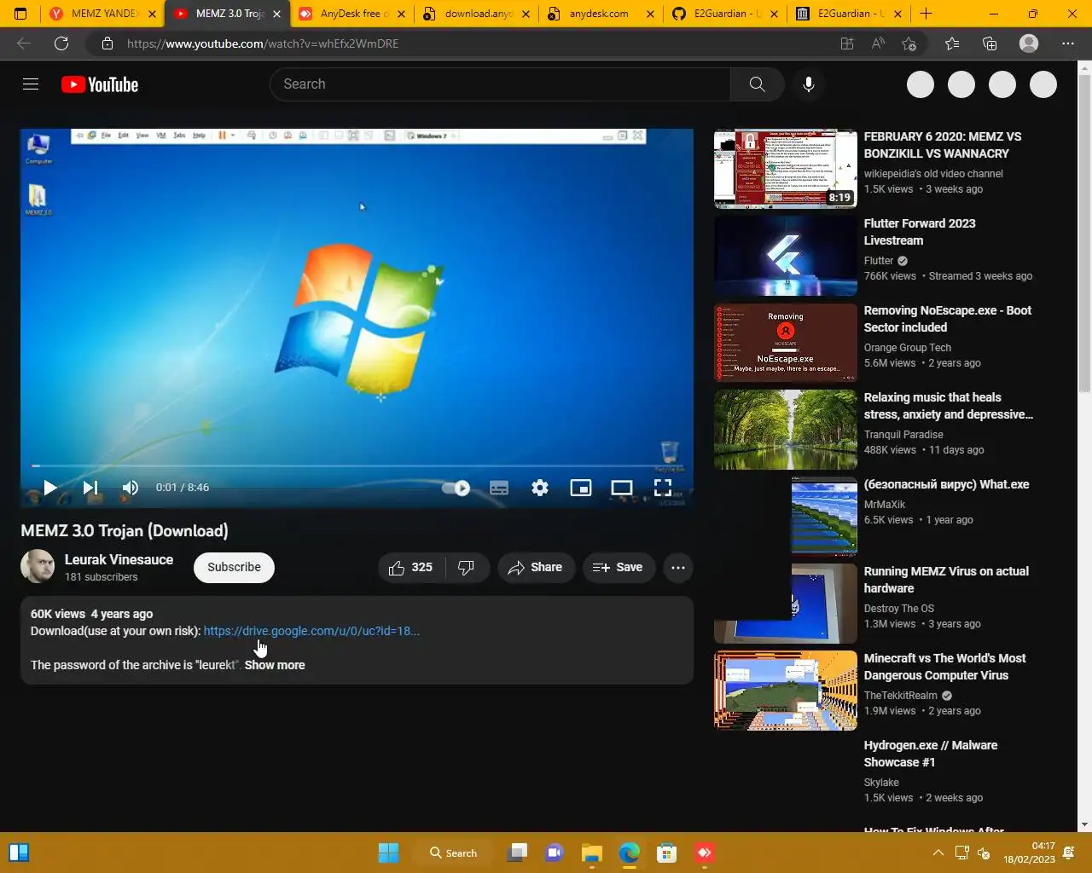Switch to anydesk.com tab
The image size is (1092, 873).
click(601, 14)
